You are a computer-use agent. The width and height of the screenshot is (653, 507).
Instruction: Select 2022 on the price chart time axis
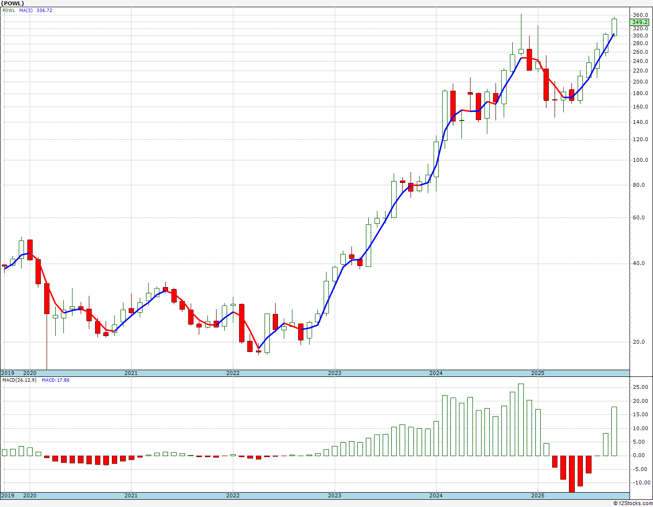click(233, 373)
